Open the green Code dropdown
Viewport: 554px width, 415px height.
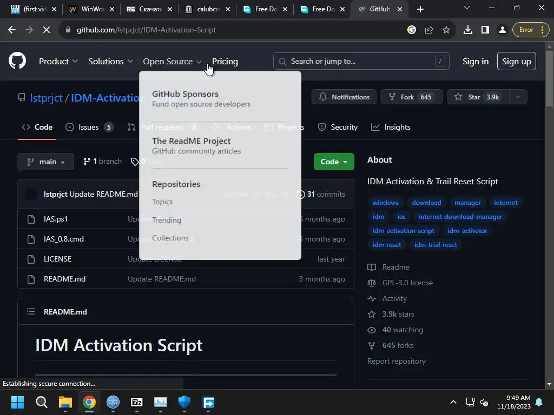(x=334, y=162)
